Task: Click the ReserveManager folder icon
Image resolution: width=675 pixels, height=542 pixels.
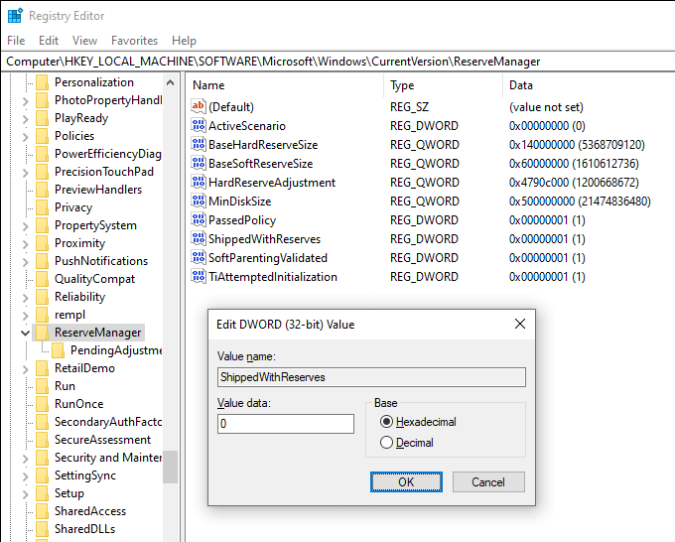Action: [x=42, y=333]
